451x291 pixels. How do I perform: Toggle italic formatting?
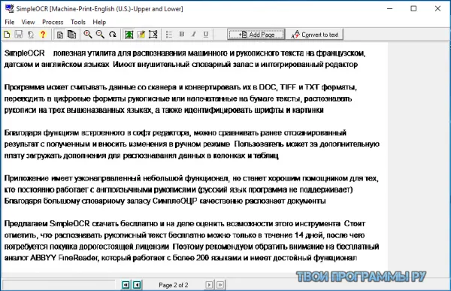coord(194,35)
